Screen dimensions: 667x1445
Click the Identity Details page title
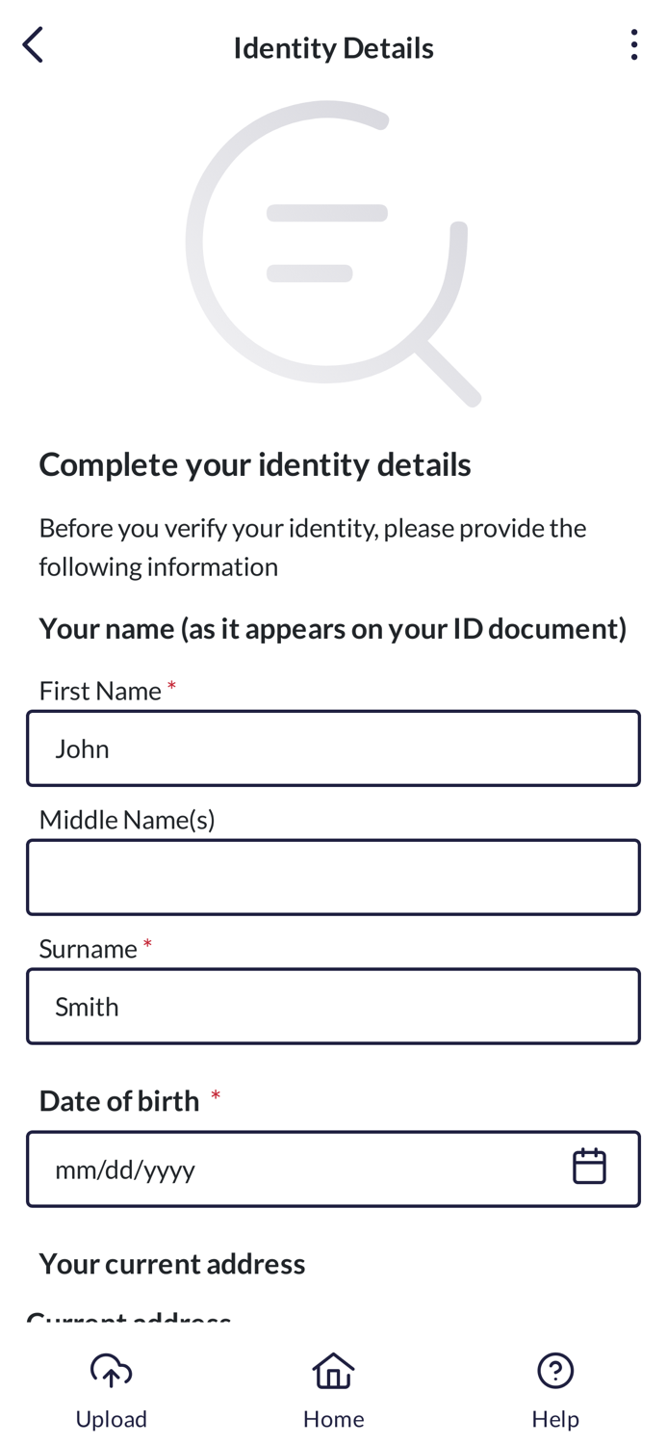click(x=333, y=47)
